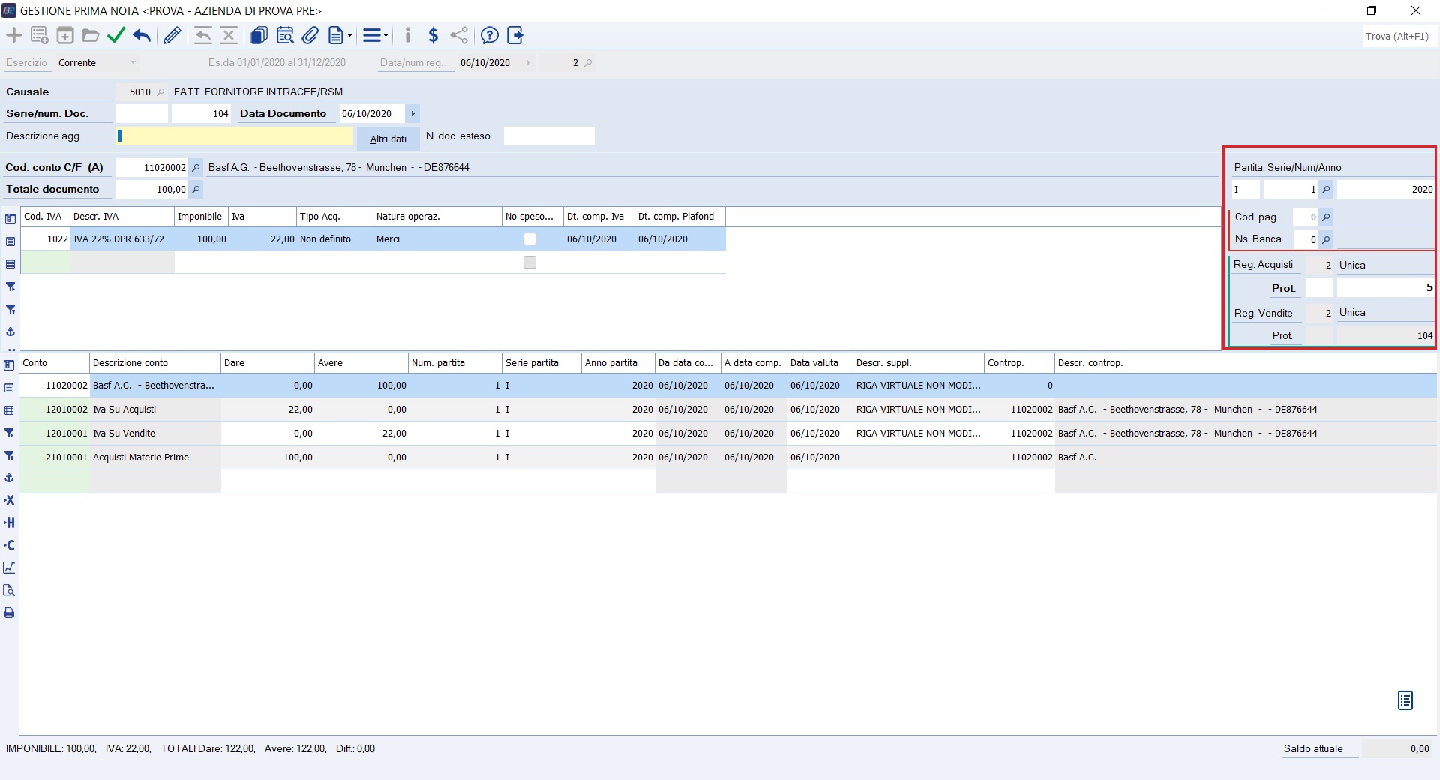Click the copy documents icon in toolbar

[259, 35]
